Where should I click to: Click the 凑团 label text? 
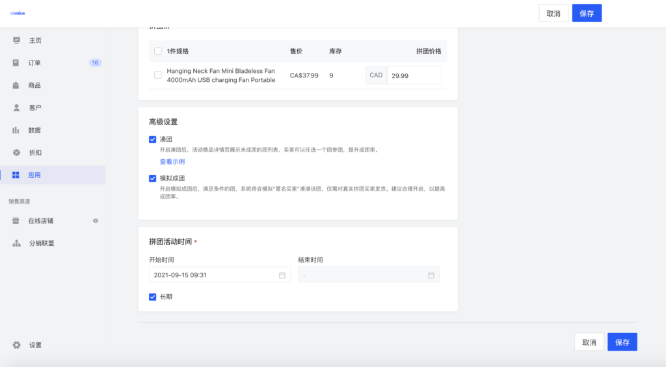pos(166,139)
